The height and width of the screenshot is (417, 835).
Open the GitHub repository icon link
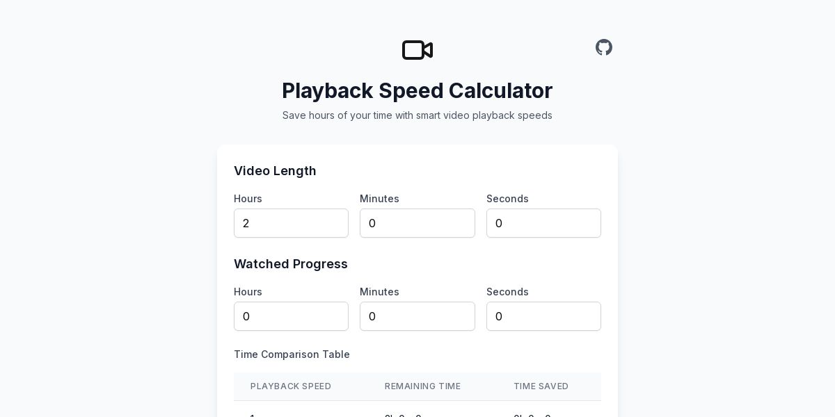pos(604,47)
